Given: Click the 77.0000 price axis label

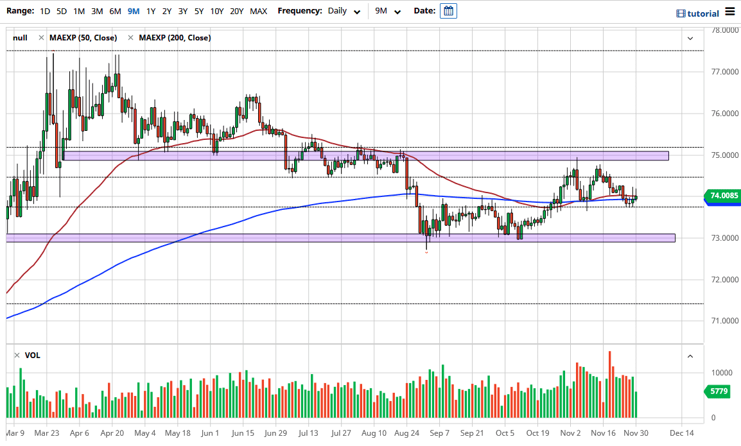Looking at the screenshot, I should coord(725,72).
